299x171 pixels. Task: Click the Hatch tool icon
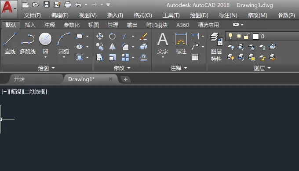click(x=80, y=57)
